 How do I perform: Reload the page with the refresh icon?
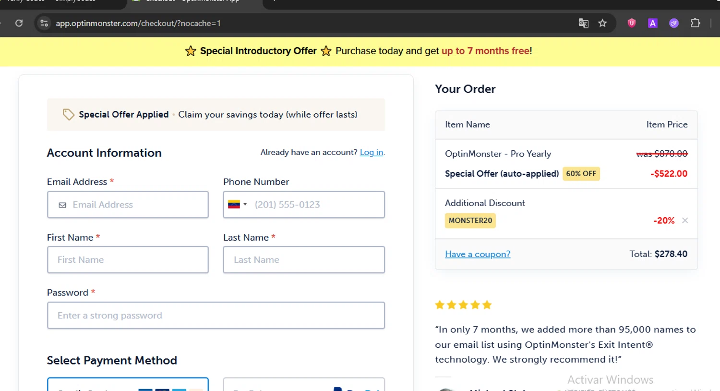[19, 23]
